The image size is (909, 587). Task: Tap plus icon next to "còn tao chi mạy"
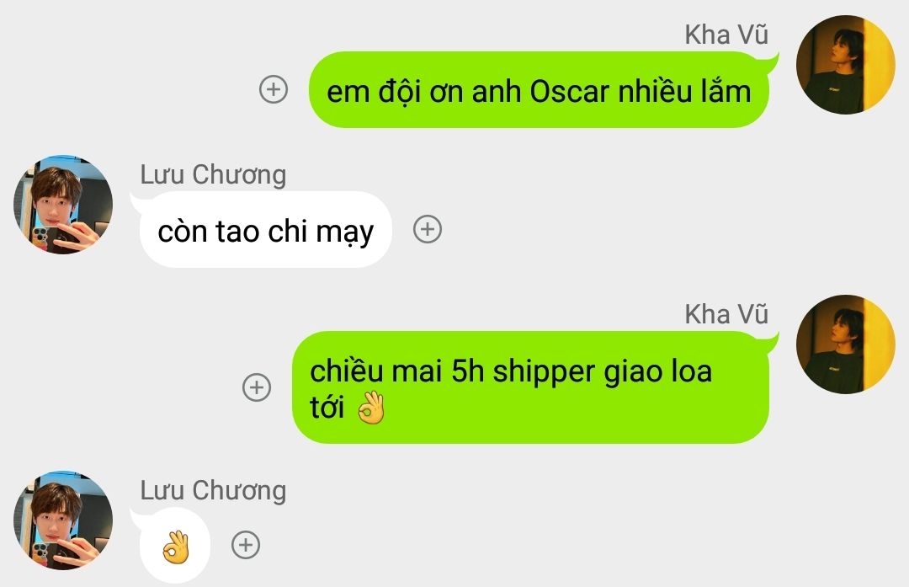(428, 229)
